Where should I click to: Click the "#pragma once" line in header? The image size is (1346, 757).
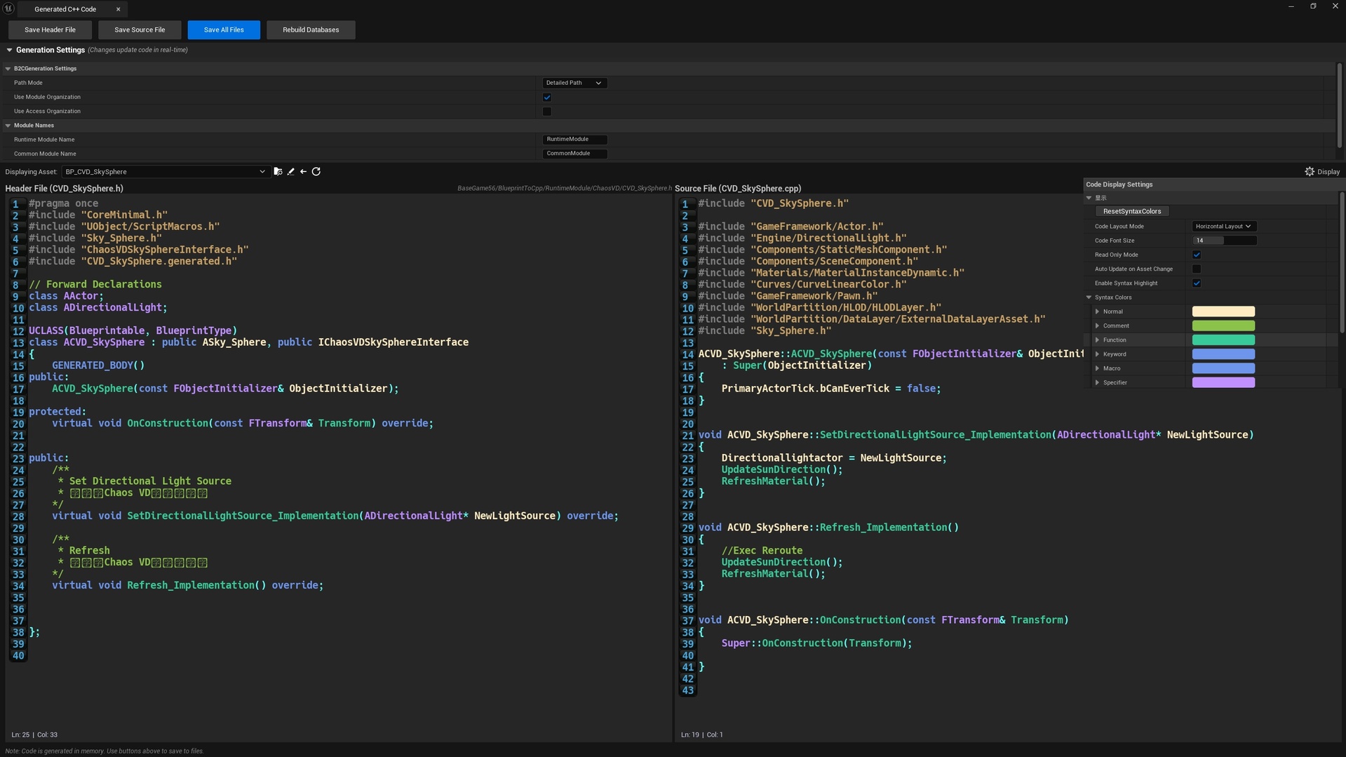pyautogui.click(x=63, y=203)
